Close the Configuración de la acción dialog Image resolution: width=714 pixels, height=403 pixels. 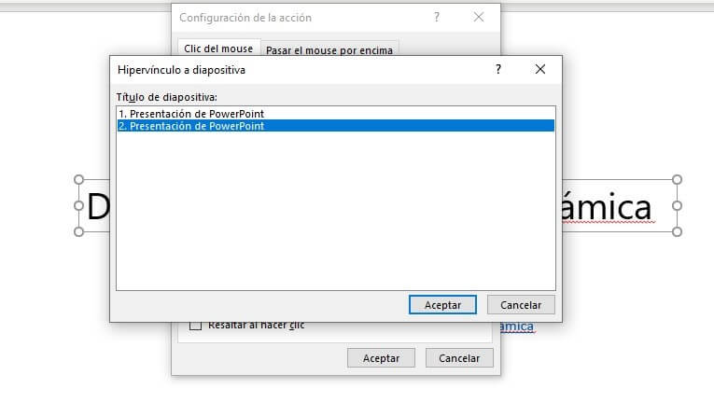479,18
